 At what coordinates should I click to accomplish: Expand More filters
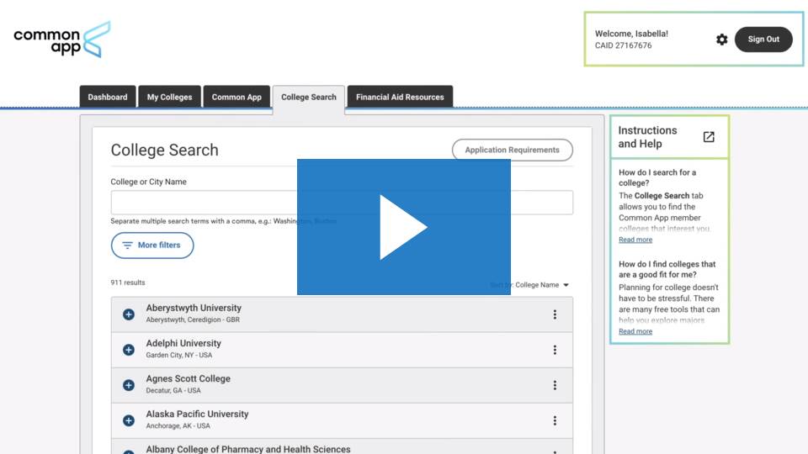pos(152,245)
